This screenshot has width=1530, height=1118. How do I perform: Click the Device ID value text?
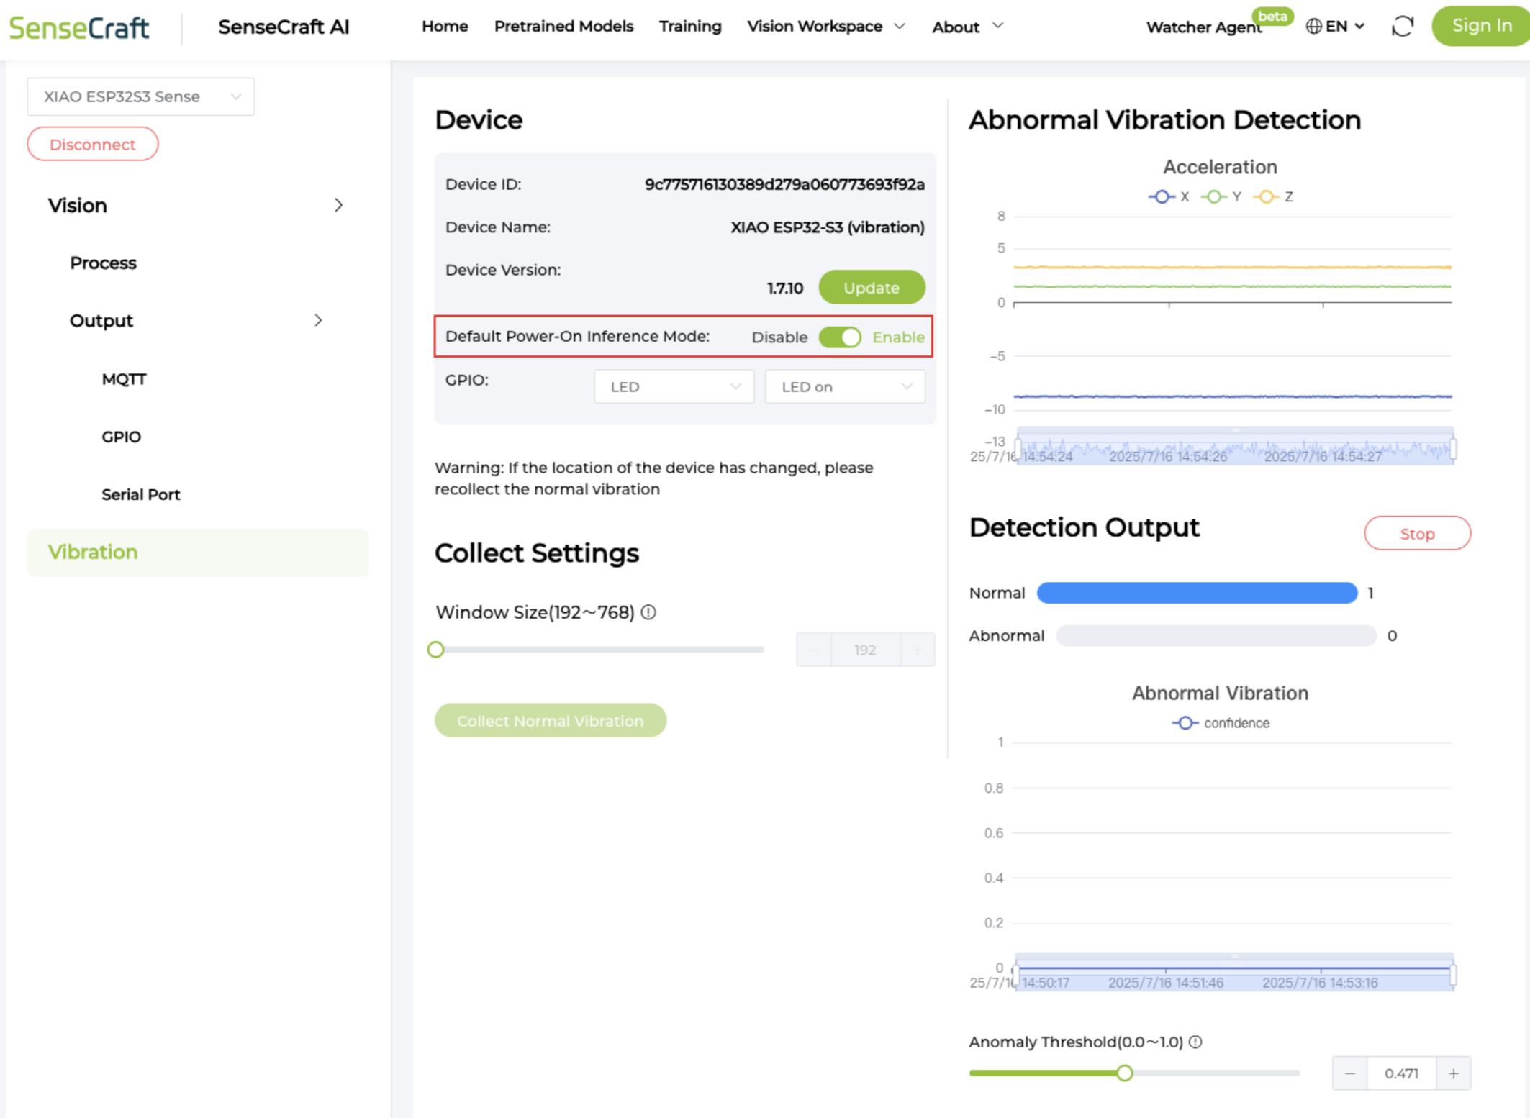click(784, 185)
